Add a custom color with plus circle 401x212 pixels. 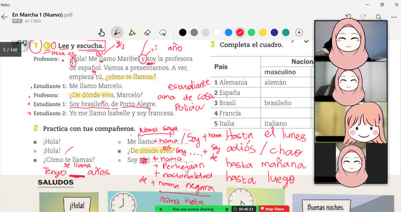click(299, 33)
